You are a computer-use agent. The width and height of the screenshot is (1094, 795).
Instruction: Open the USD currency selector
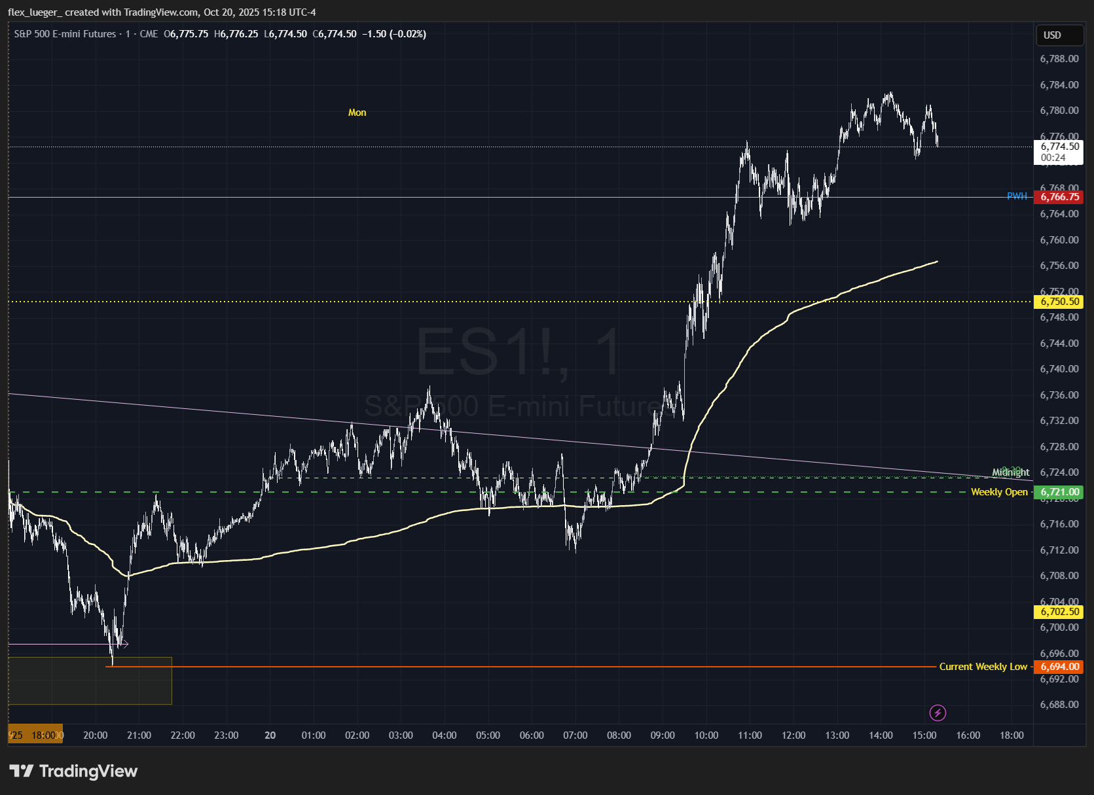point(1059,35)
